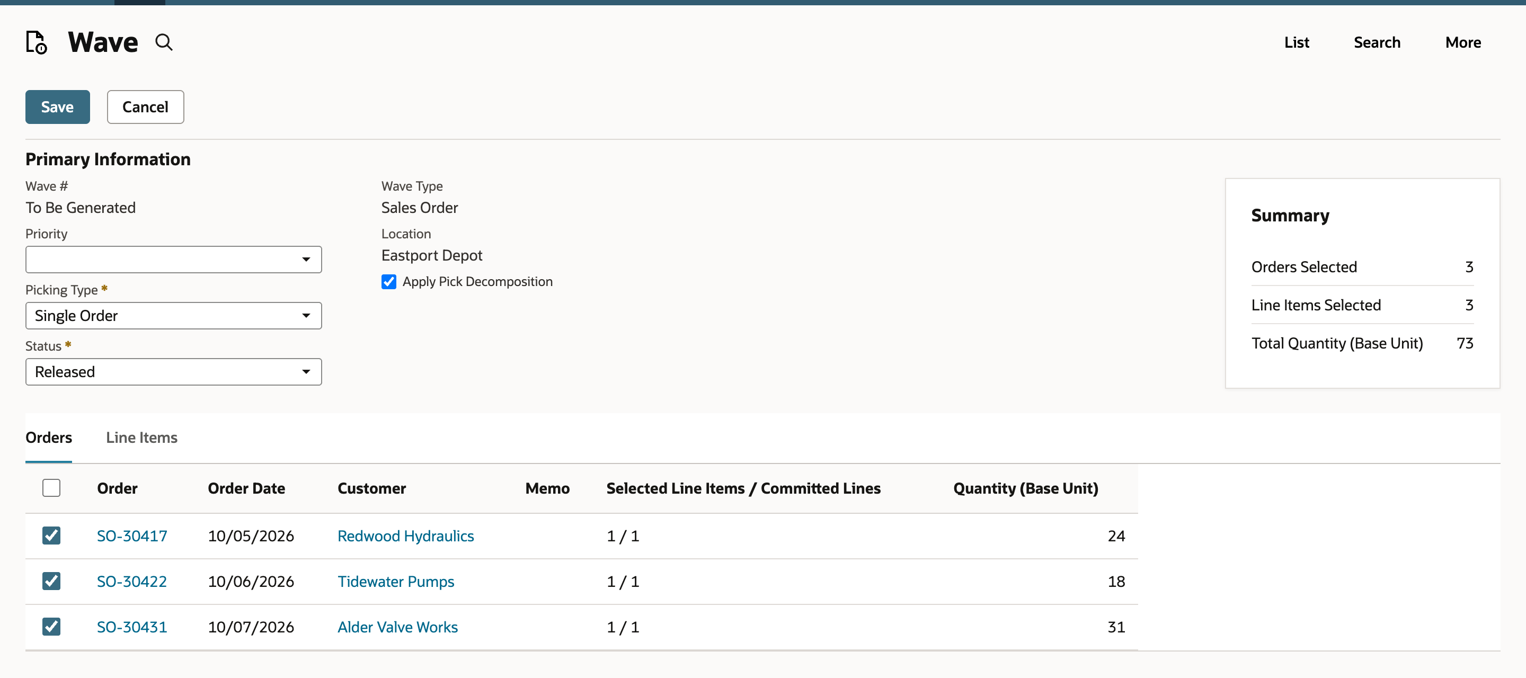Click the 10/06/2026 order date cell
Image resolution: width=1526 pixels, height=678 pixels.
tap(251, 582)
